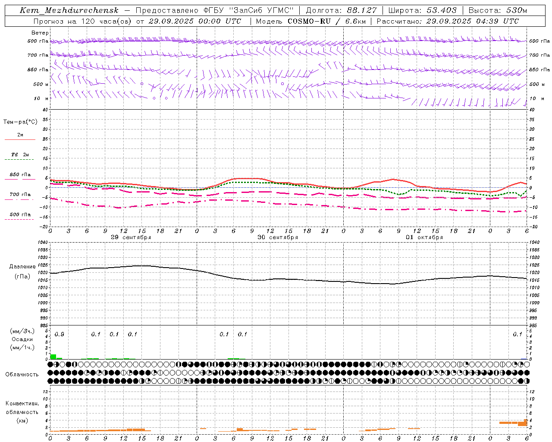Click 'Рассчитано: 29.09.2025 04:39 UTC' text
Screen dimensions: 552x442
tap(448, 21)
